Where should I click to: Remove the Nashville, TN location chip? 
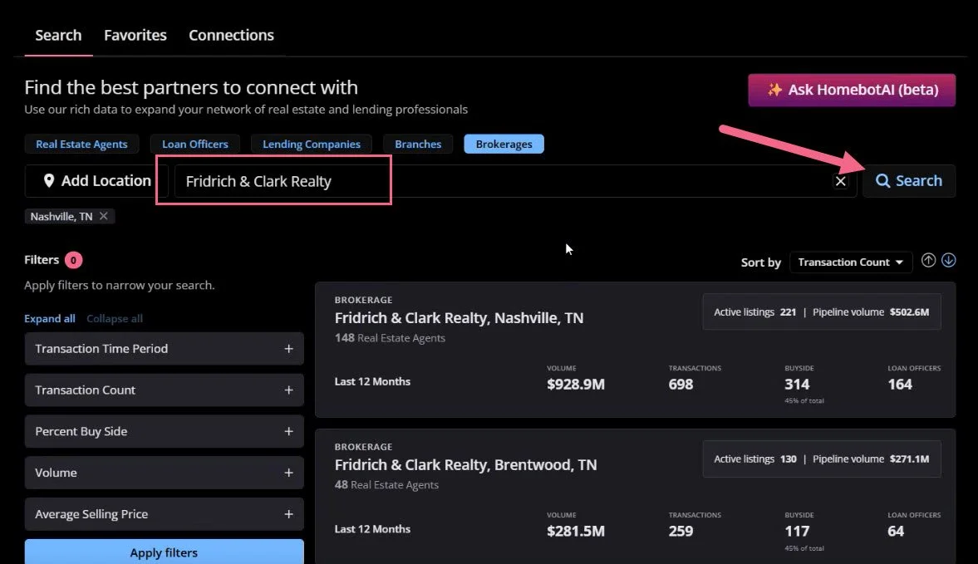pos(104,216)
